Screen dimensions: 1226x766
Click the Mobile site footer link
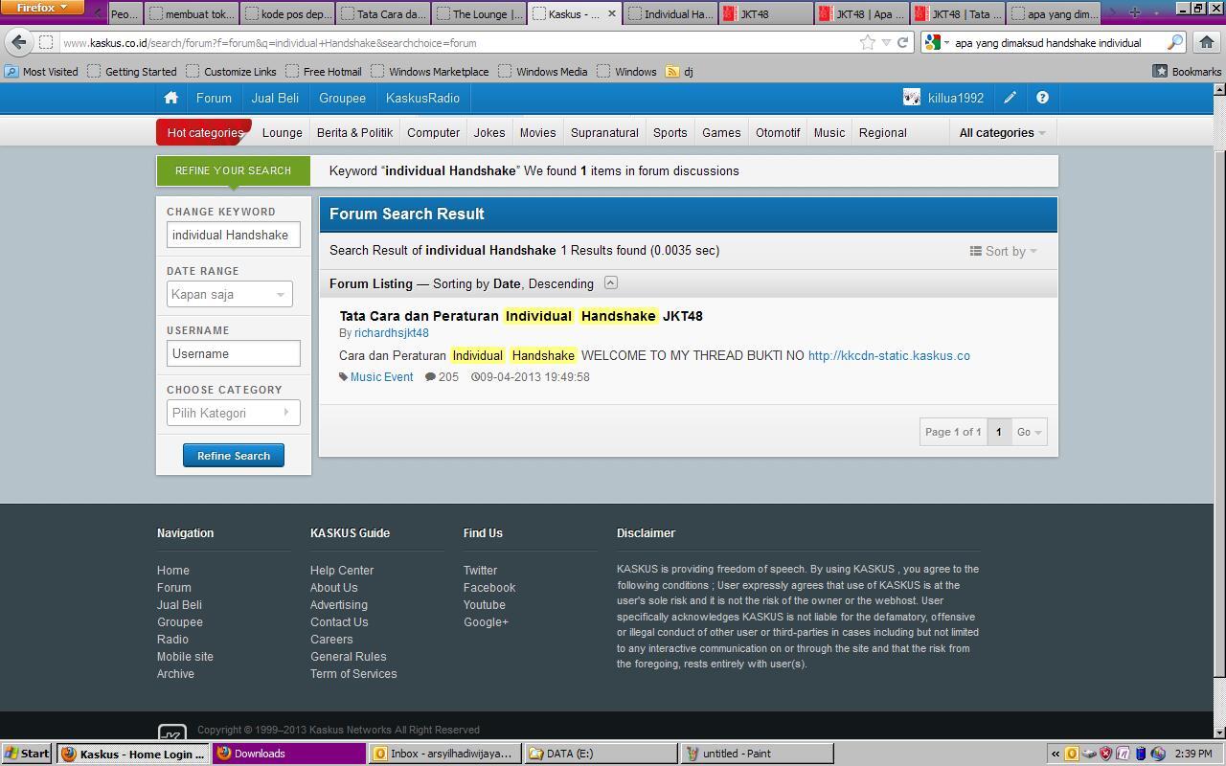[185, 657]
